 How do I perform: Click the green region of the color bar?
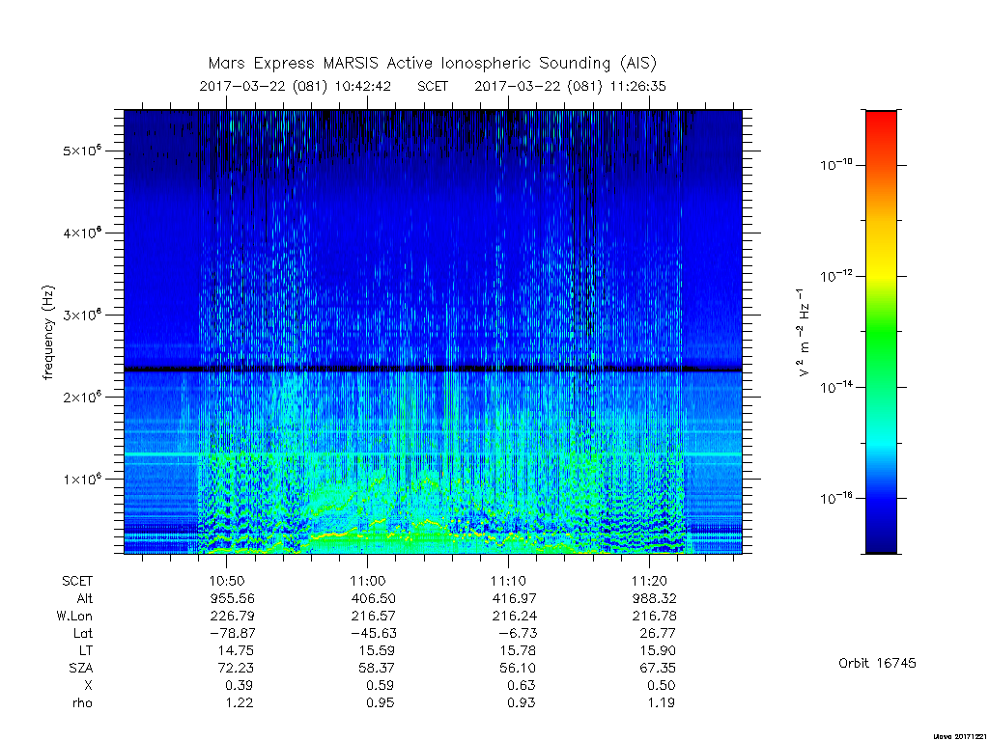tap(881, 341)
